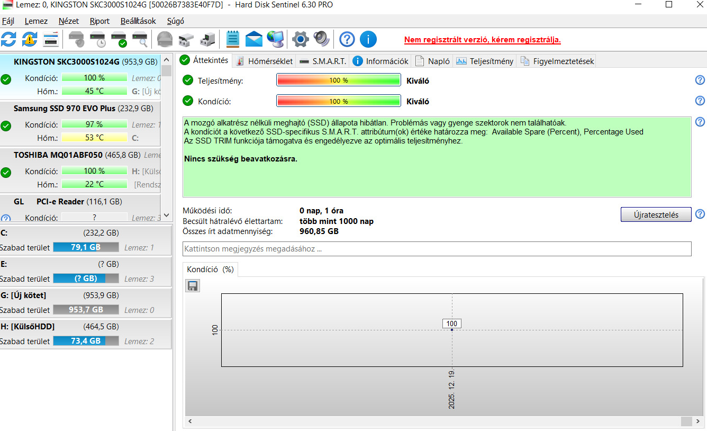Click the blue info circle toolbar icon
The width and height of the screenshot is (707, 431).
click(368, 39)
